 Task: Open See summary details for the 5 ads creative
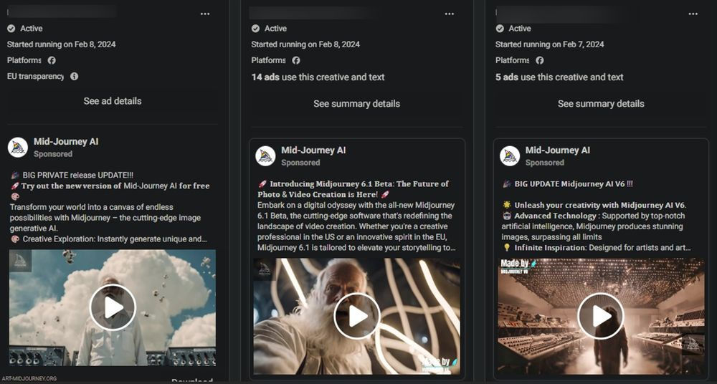point(601,104)
